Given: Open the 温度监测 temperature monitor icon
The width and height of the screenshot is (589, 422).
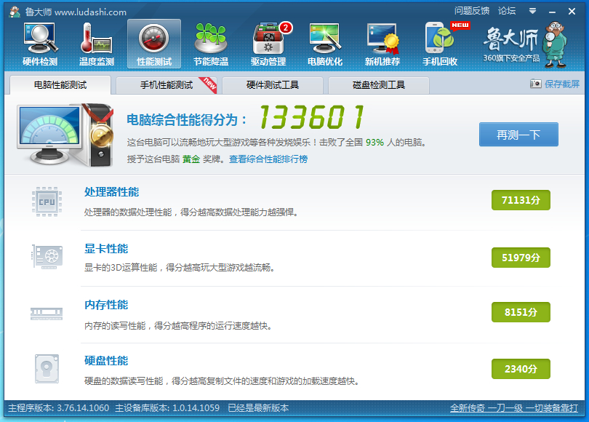Looking at the screenshot, I should pyautogui.click(x=97, y=38).
